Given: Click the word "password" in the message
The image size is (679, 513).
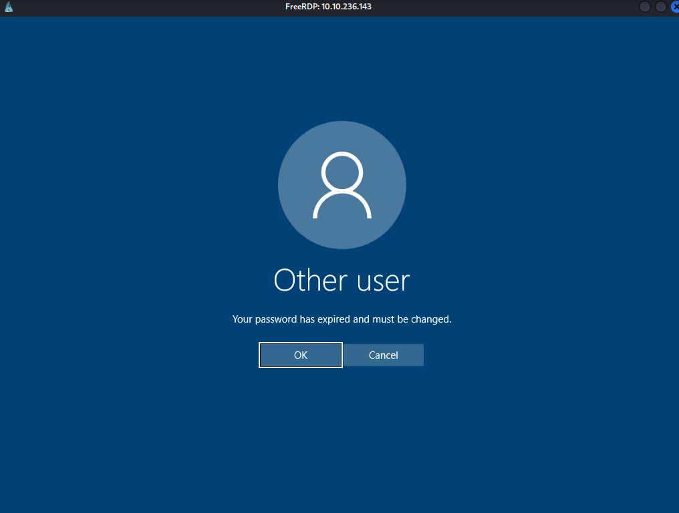Looking at the screenshot, I should (x=276, y=319).
